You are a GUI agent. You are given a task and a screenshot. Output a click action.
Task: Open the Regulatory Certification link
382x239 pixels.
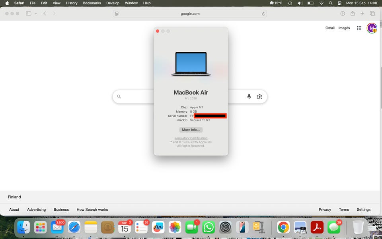click(x=191, y=138)
